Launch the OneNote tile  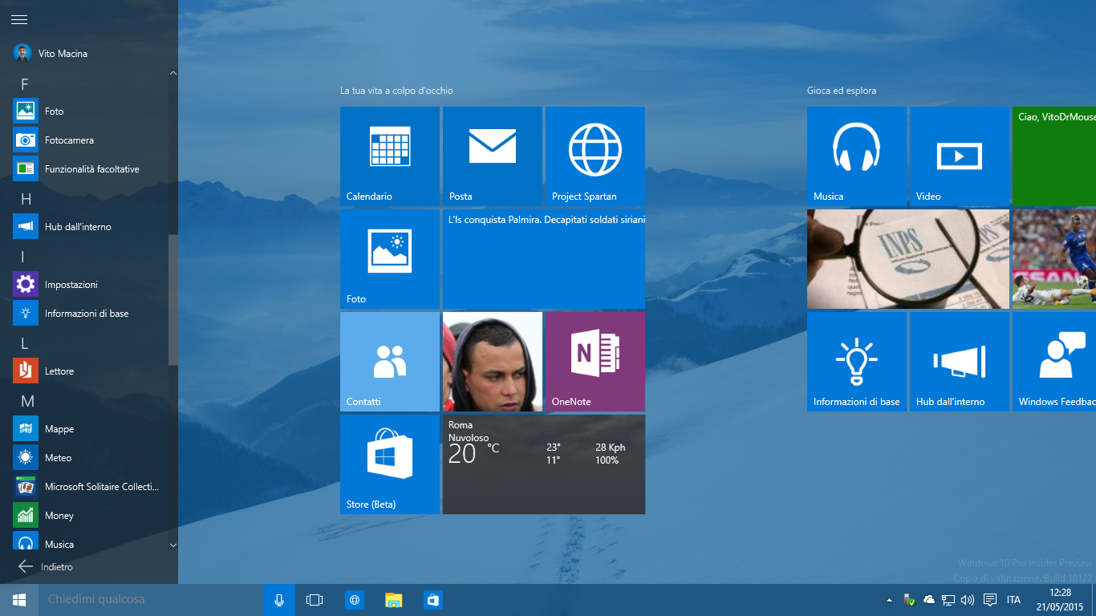595,362
